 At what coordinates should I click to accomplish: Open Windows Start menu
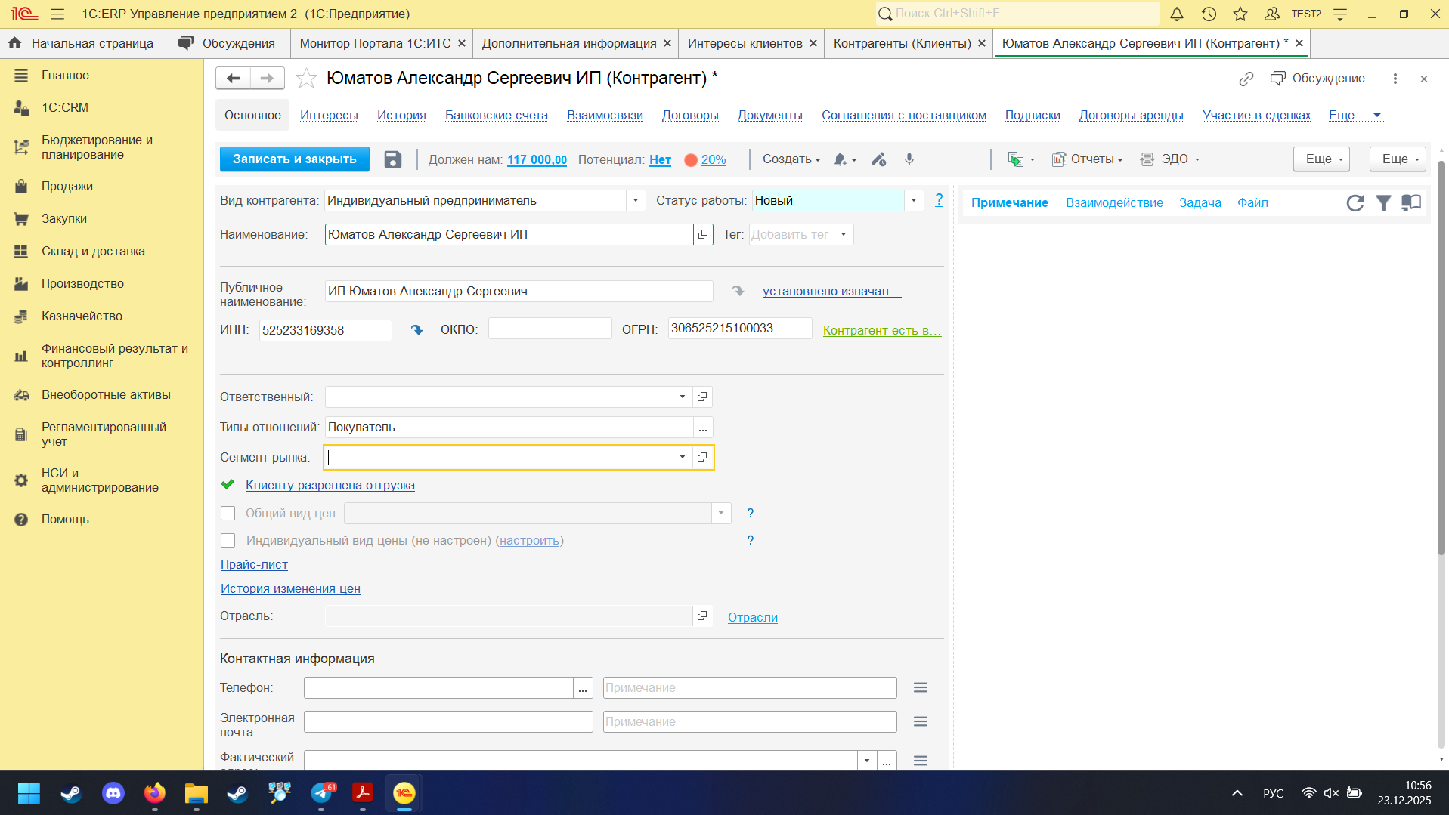tap(29, 793)
